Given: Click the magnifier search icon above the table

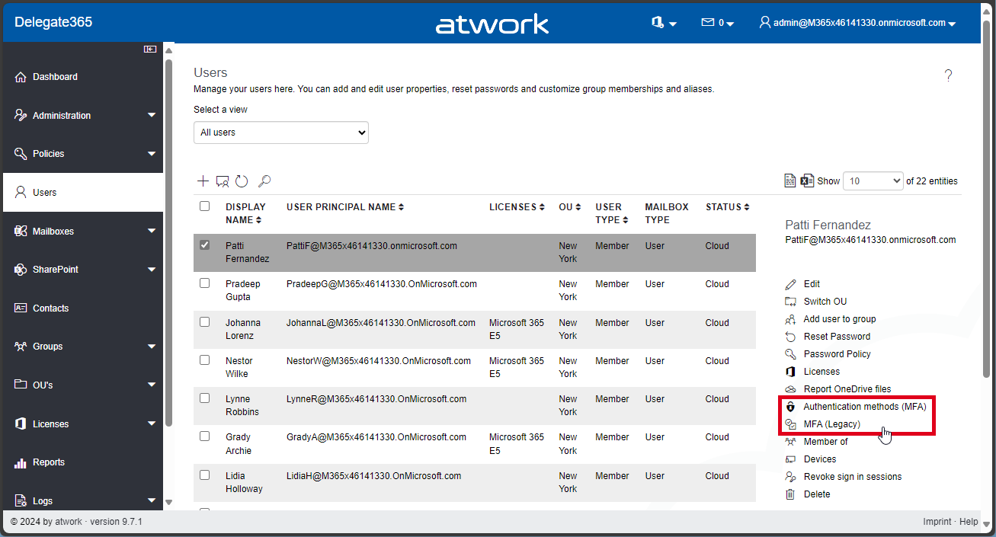Looking at the screenshot, I should click(264, 181).
